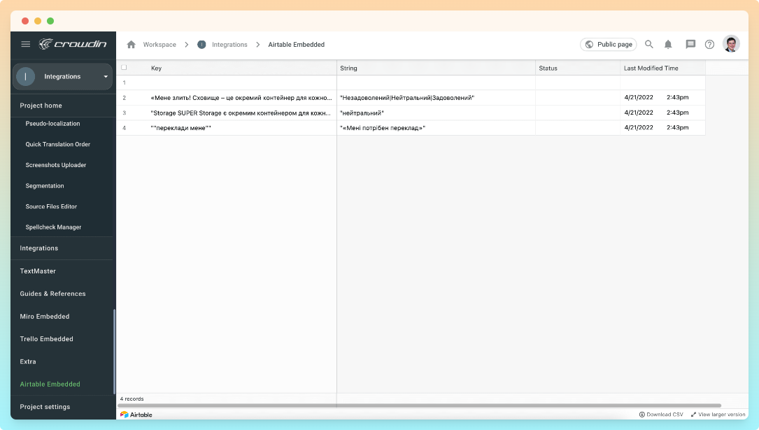759x430 pixels.
Task: Click the sidebar vertical scrollbar
Action: coord(114,351)
